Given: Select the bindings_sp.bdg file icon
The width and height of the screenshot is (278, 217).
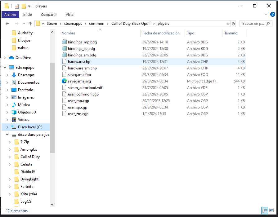Looking at the screenshot, I should [x=64, y=49].
